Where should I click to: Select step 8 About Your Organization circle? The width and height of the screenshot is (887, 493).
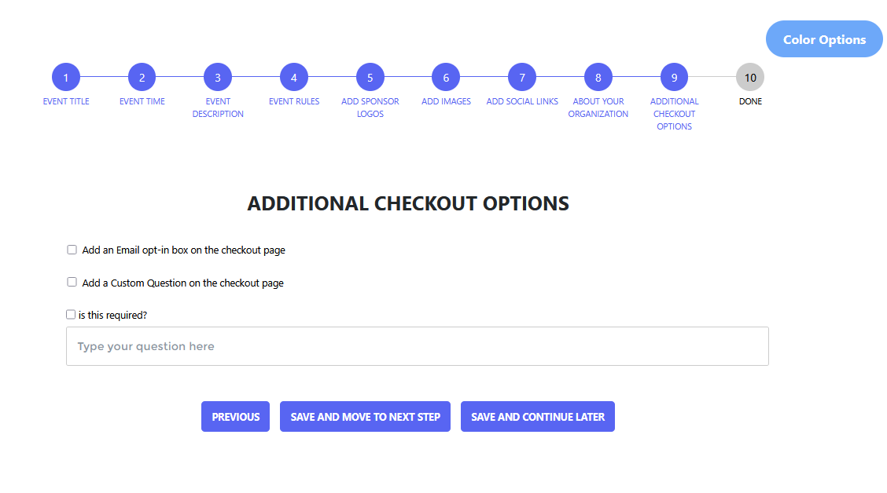tap(598, 78)
